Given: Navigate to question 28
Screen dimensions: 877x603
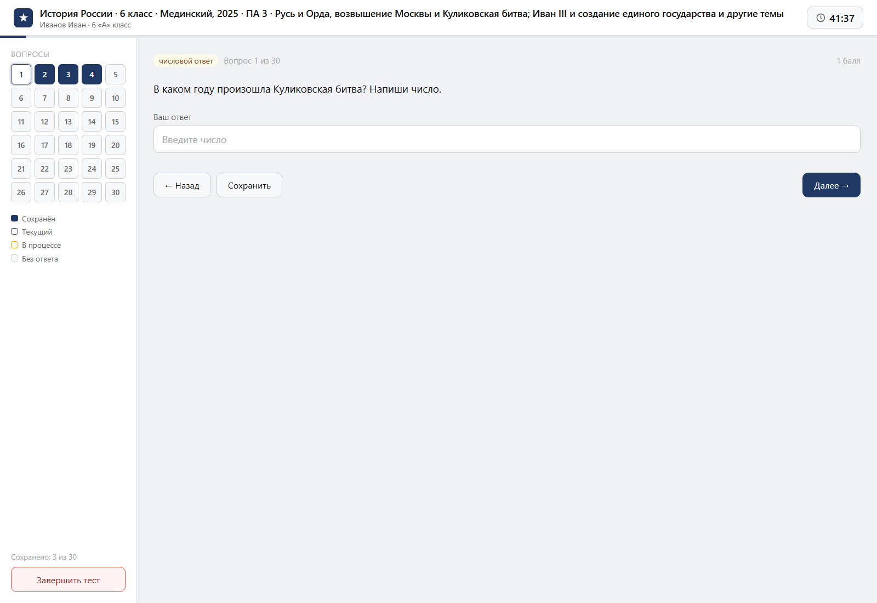Looking at the screenshot, I should (x=68, y=192).
